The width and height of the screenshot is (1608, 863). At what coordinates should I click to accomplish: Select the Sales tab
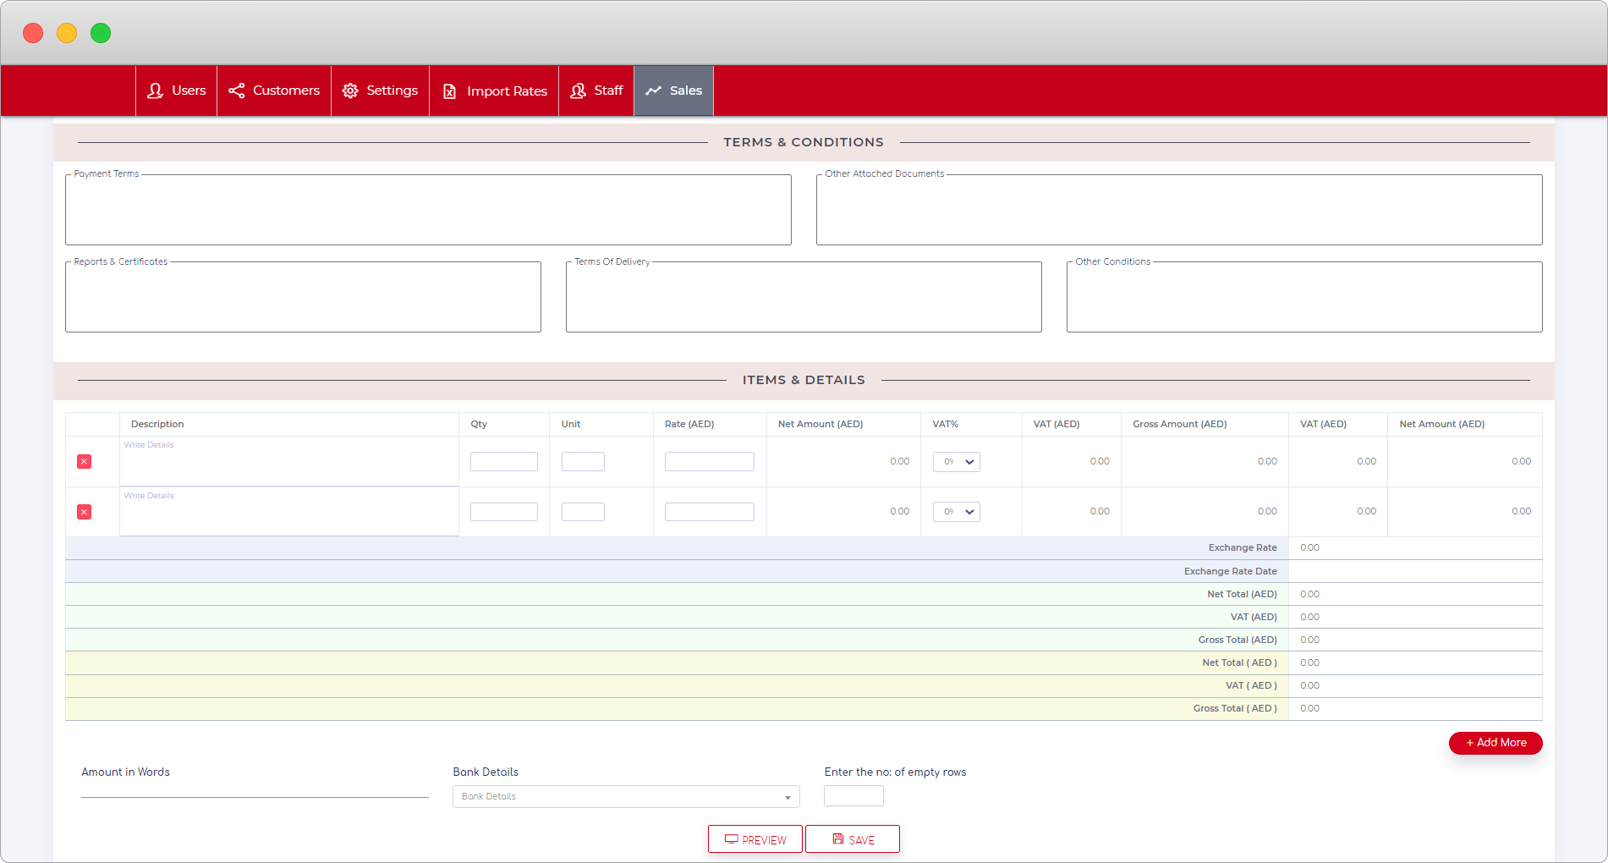pyautogui.click(x=673, y=91)
